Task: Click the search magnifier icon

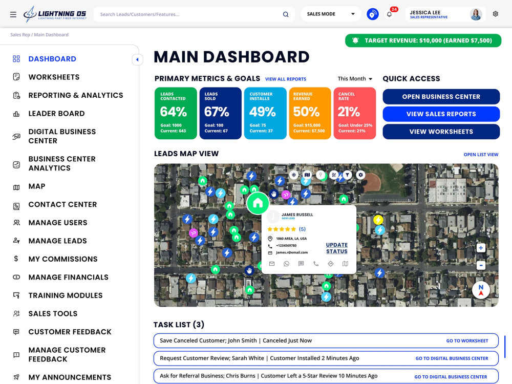Action: (x=285, y=14)
